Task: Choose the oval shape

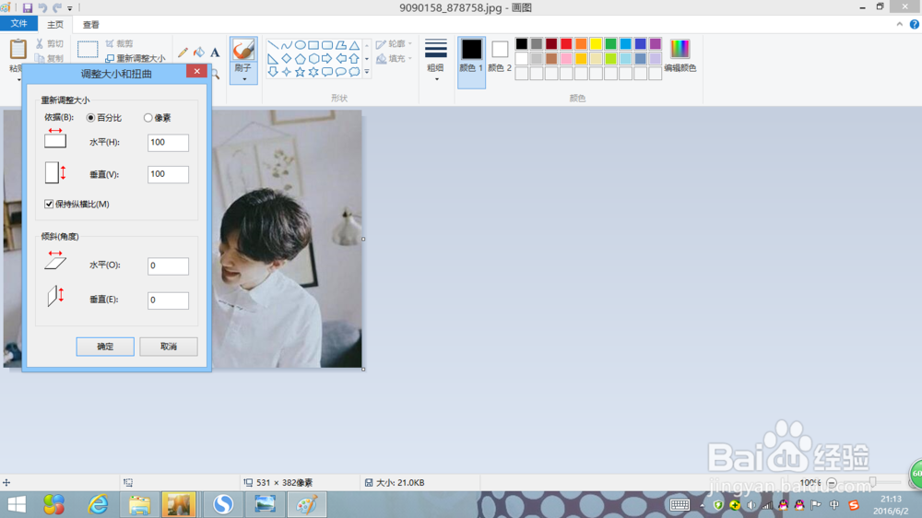Action: 300,45
